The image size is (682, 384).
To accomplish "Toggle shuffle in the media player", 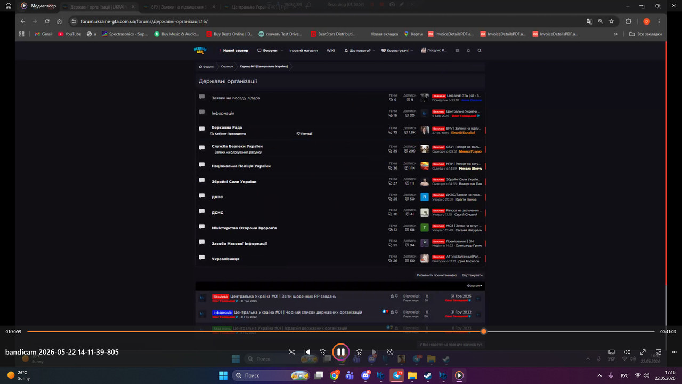I will tap(291, 352).
